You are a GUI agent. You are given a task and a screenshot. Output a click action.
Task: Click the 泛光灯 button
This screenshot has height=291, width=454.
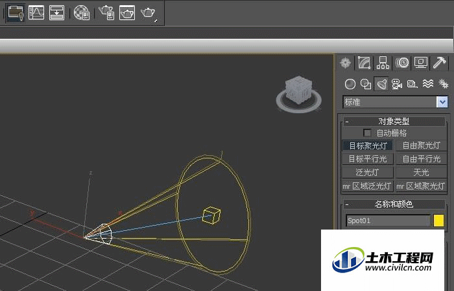pyautogui.click(x=368, y=173)
